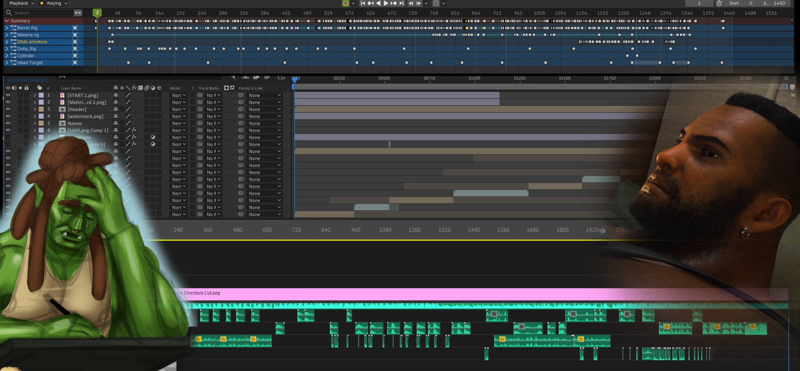Collapse the Summary row
The width and height of the screenshot is (800, 371).
click(x=6, y=21)
